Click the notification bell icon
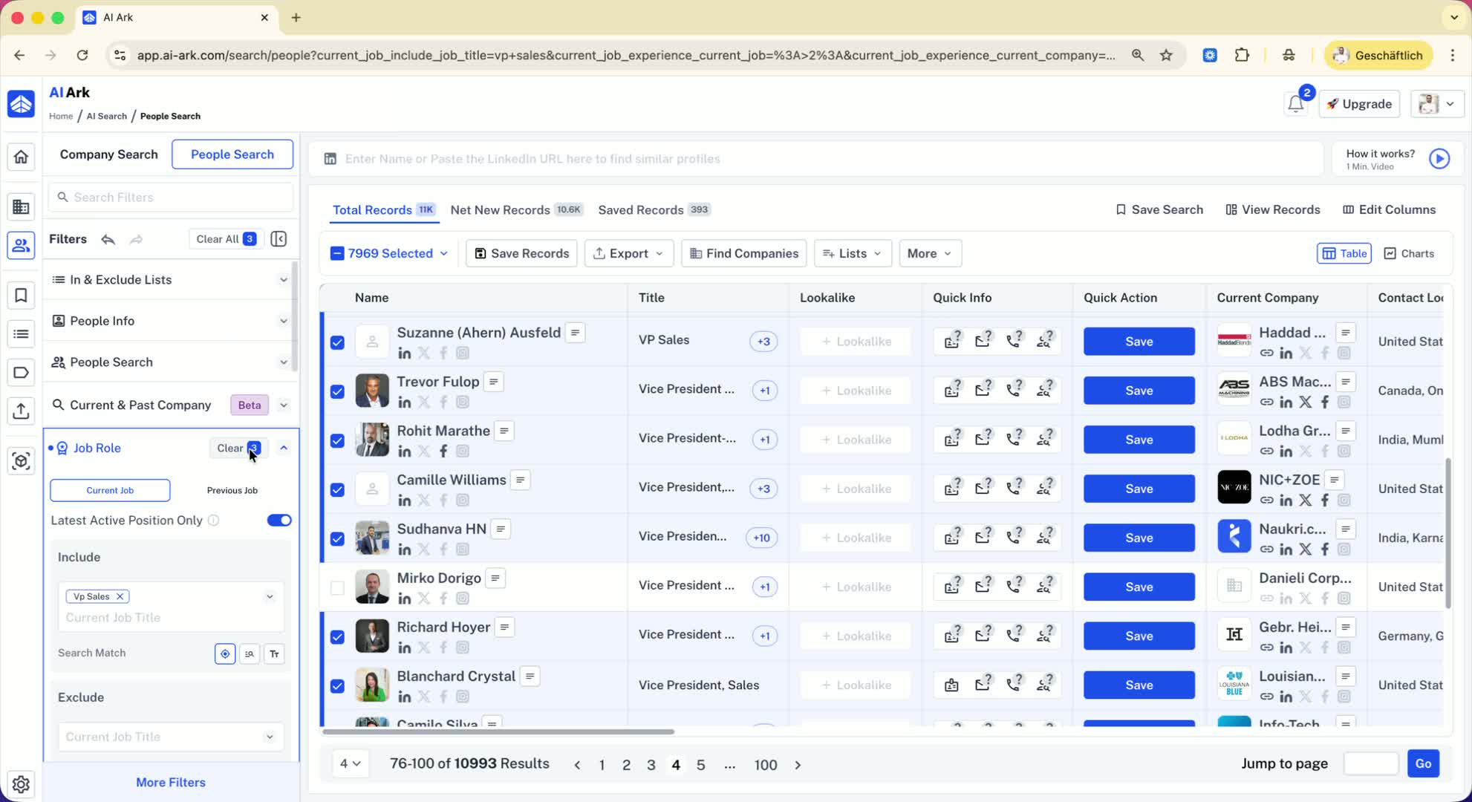The image size is (1472, 802). click(x=1295, y=104)
